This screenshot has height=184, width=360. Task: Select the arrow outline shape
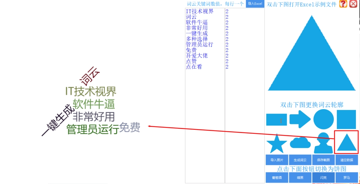point(300,119)
